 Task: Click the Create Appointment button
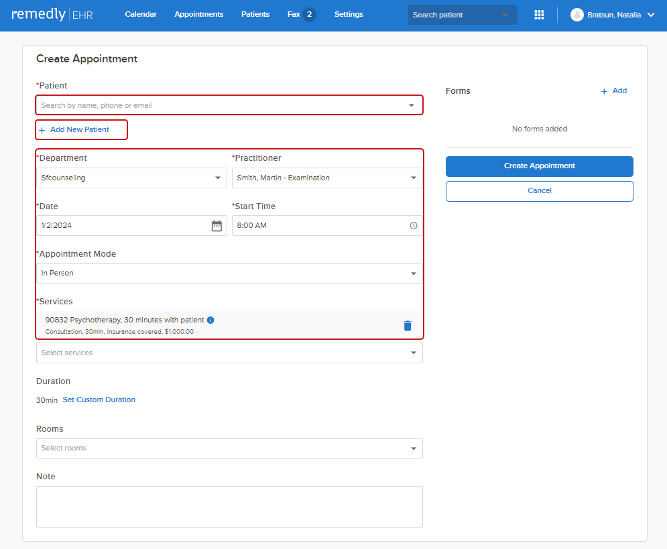pyautogui.click(x=540, y=166)
